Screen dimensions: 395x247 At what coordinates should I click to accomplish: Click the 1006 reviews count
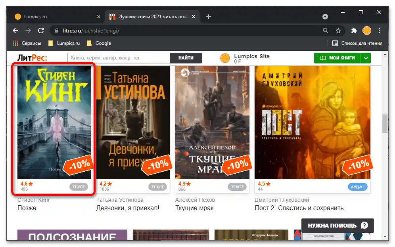tap(104, 189)
